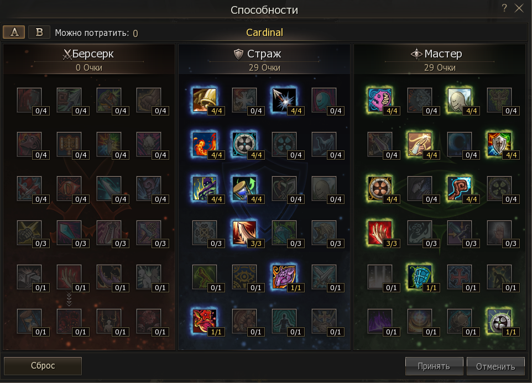Pick the purple dragon head skill
This screenshot has height=383, width=532.
(x=284, y=277)
